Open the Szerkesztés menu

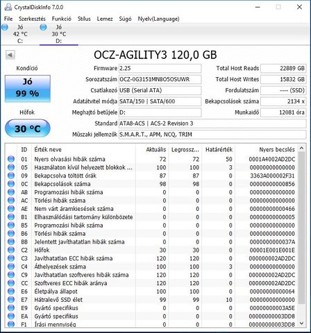point(32,19)
